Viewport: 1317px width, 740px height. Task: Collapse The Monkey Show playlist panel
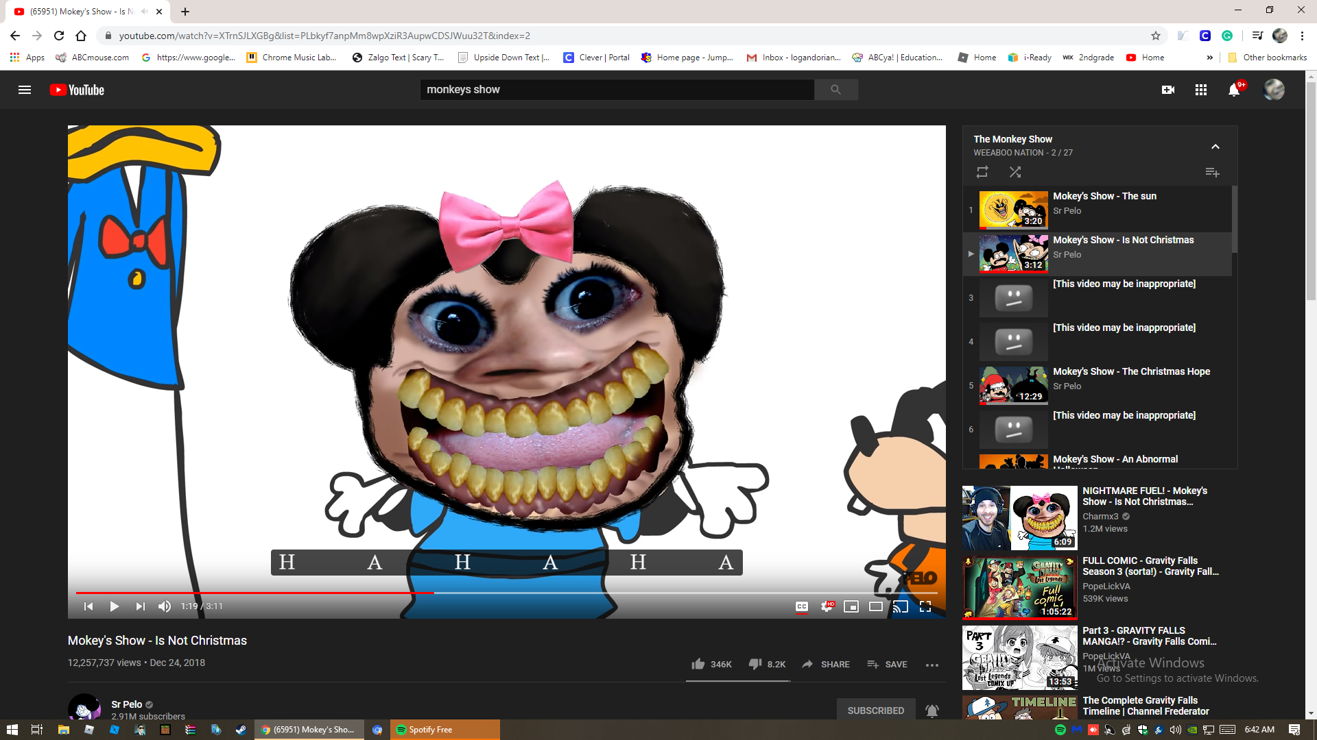1215,147
